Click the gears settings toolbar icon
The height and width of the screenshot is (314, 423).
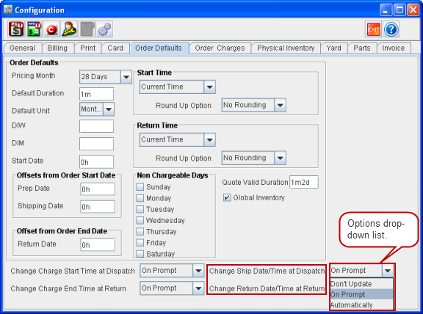104,29
